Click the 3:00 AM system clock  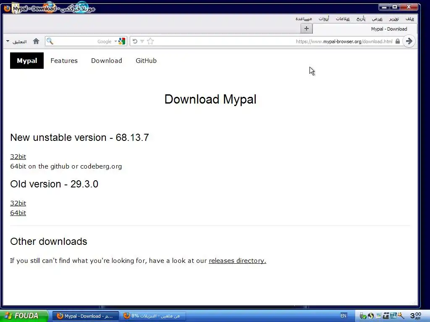pos(416,316)
